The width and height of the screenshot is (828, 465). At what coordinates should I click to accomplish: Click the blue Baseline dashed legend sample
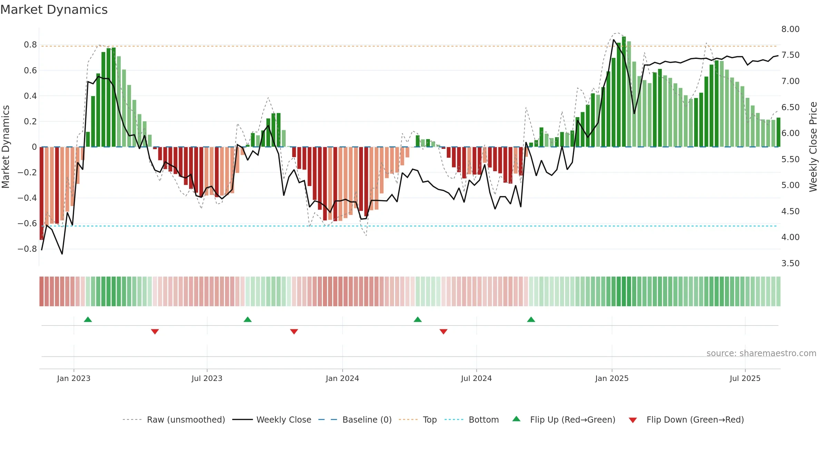click(x=328, y=420)
